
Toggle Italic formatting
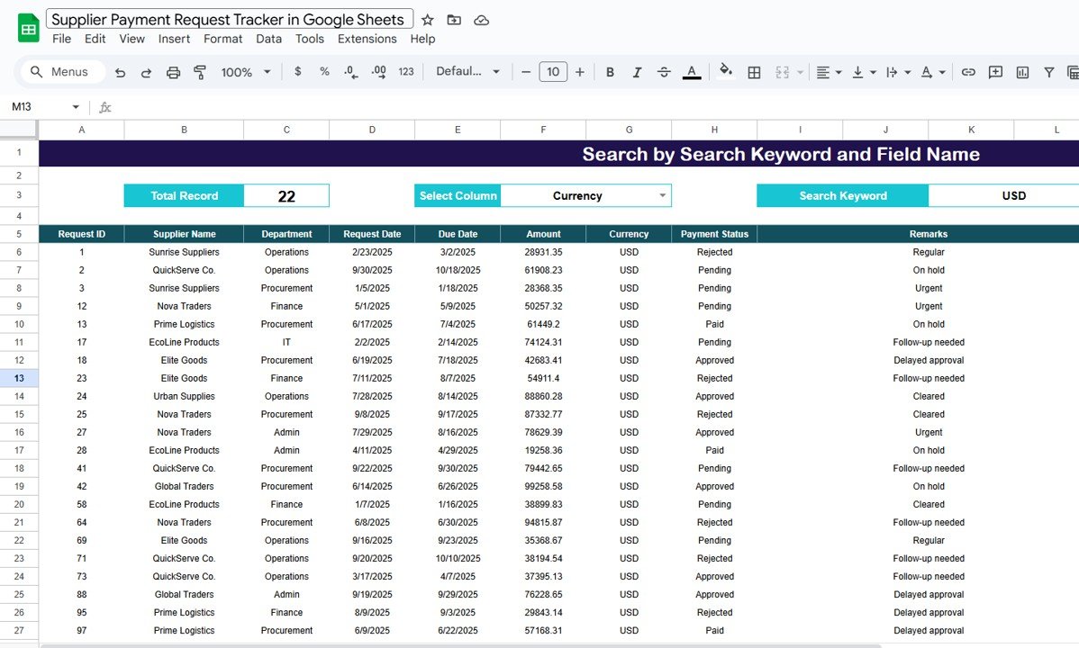pos(637,72)
